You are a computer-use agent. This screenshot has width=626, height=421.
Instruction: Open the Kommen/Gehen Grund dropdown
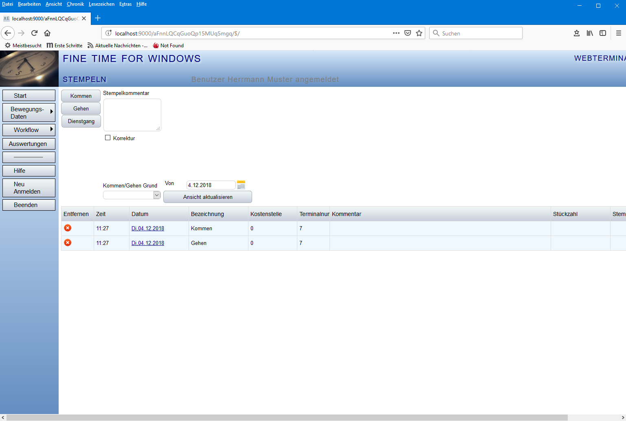click(157, 195)
